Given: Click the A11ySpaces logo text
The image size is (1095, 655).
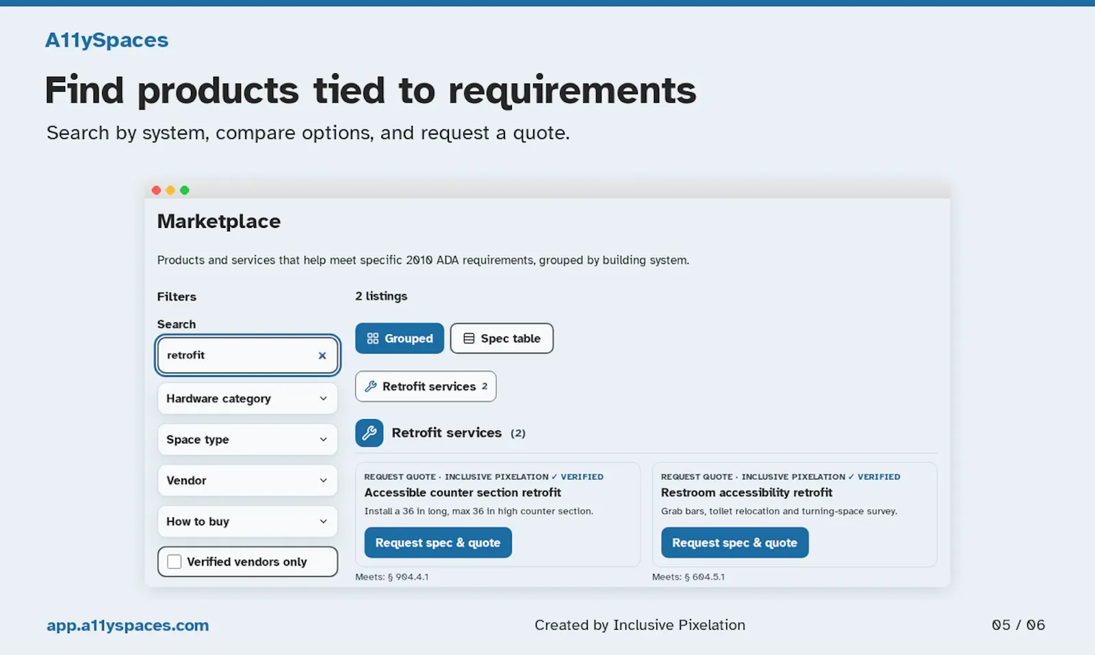Looking at the screenshot, I should point(107,40).
